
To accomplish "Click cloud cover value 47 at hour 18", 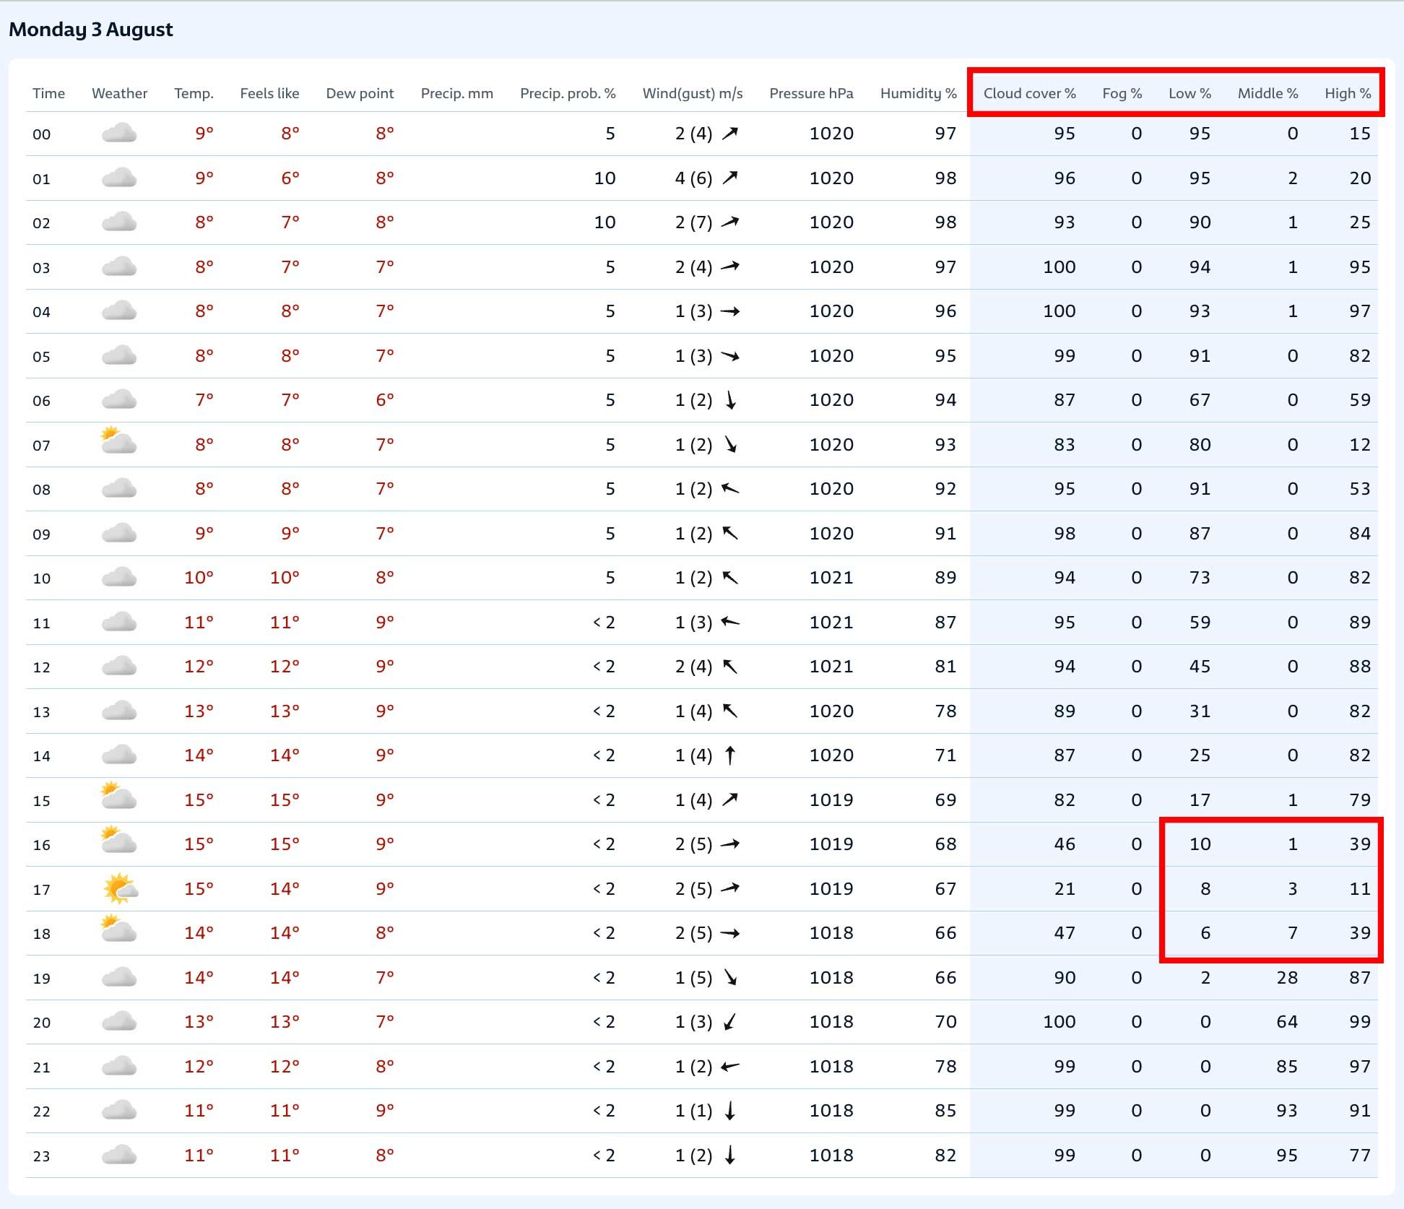I will [1065, 933].
